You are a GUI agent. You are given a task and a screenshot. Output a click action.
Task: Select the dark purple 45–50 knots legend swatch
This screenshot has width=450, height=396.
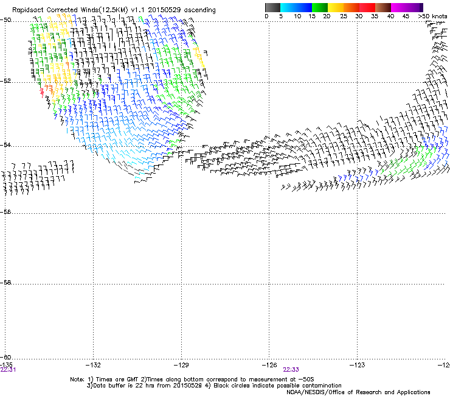coord(415,7)
